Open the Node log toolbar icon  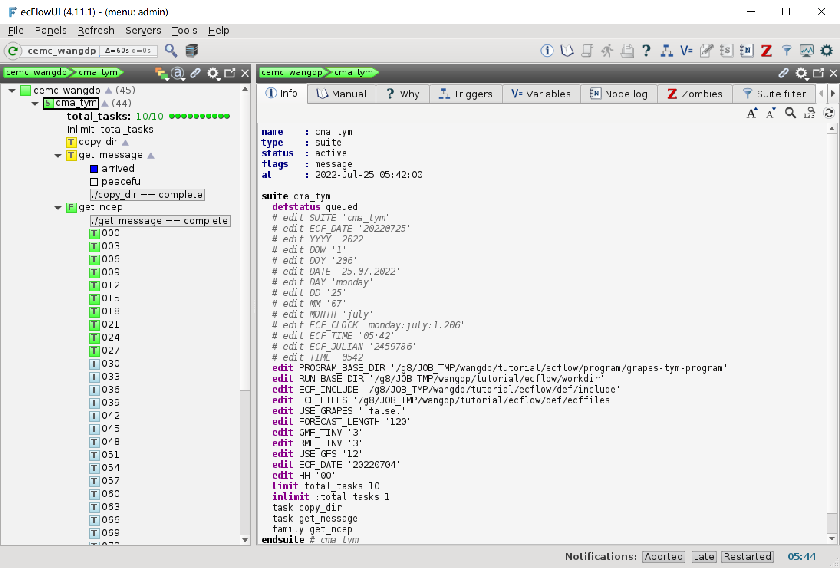click(x=746, y=51)
